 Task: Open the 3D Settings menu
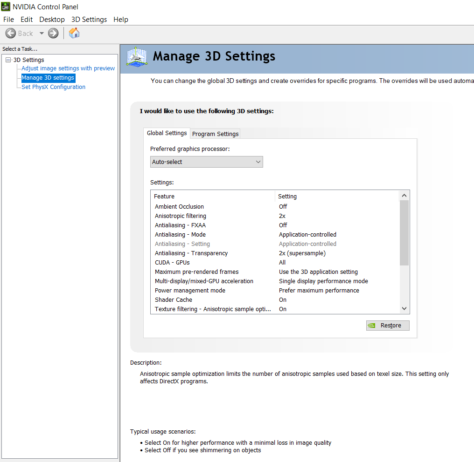click(89, 19)
